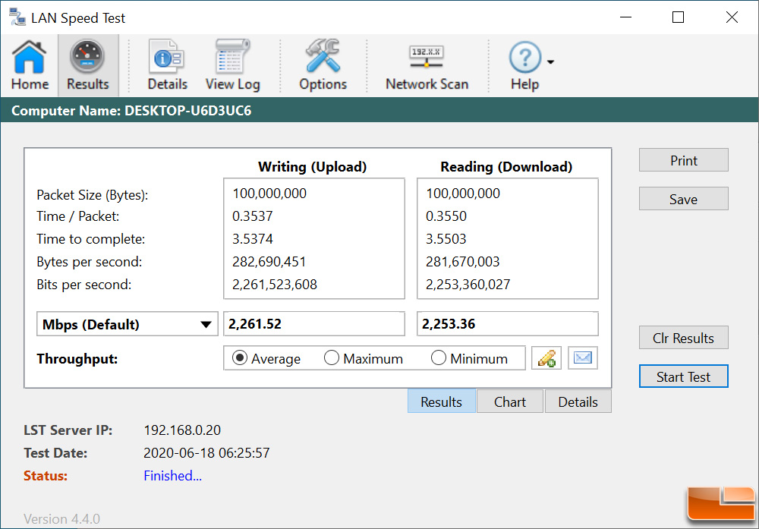759x529 pixels.
Task: Click the Version 4.4.0 label
Action: (61, 519)
